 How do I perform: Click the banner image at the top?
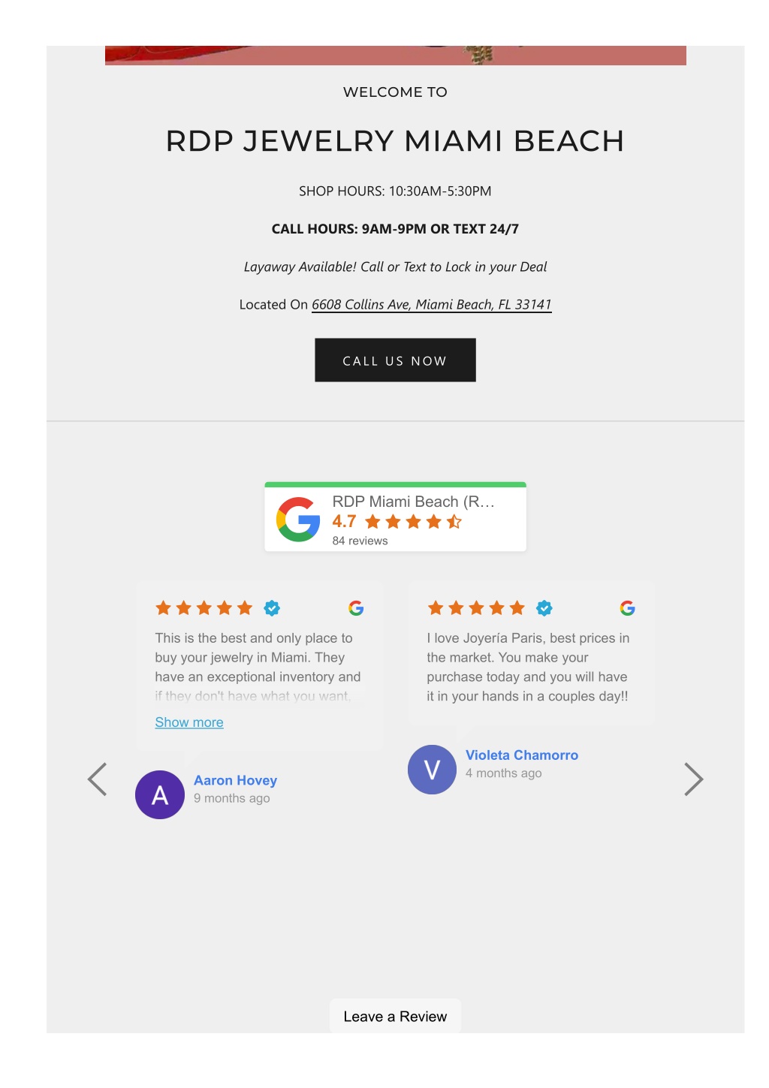[396, 56]
